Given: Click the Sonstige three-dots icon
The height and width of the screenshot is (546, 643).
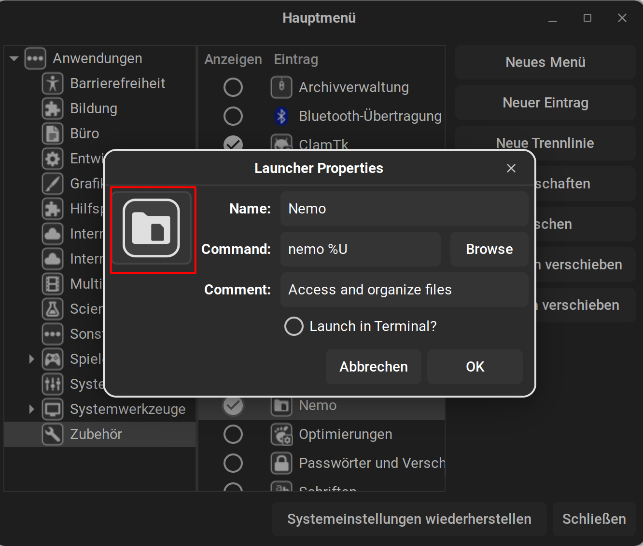Looking at the screenshot, I should 53,334.
